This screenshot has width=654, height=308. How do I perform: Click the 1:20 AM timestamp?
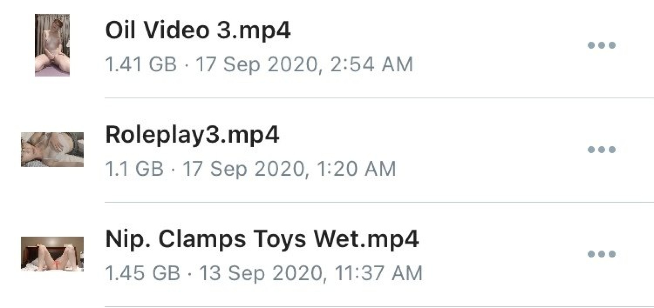click(x=356, y=169)
